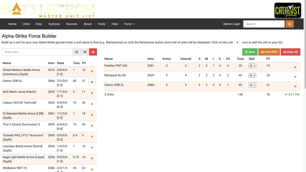The image size is (306, 172).
Task: Clear the unit search with red X
Action: [93, 52]
